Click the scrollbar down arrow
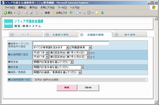159x105 pixels. (x=156, y=102)
